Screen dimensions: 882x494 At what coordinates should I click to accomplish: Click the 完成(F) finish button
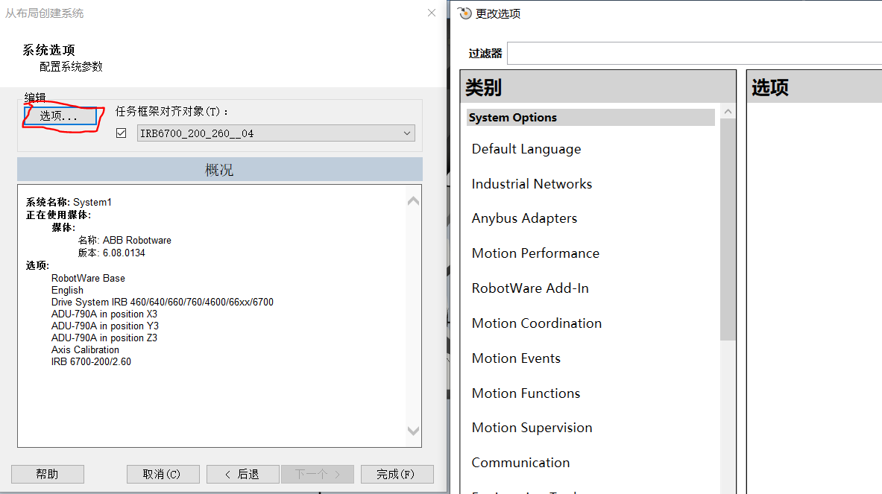pyautogui.click(x=397, y=475)
